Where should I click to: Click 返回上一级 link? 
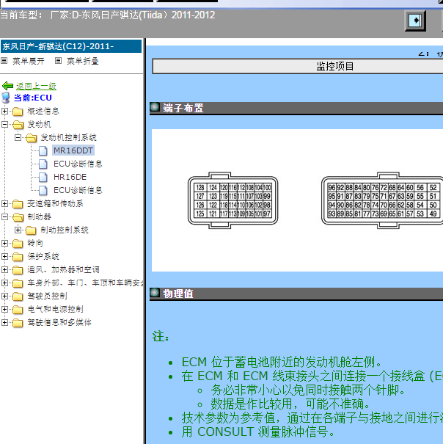[x=36, y=86]
